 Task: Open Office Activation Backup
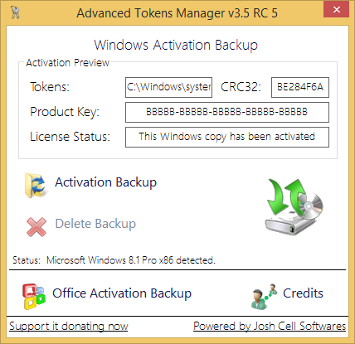point(122,293)
